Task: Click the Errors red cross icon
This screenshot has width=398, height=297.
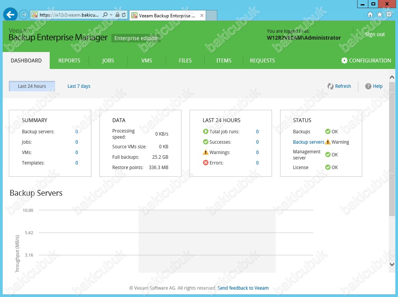Action: [x=206, y=163]
